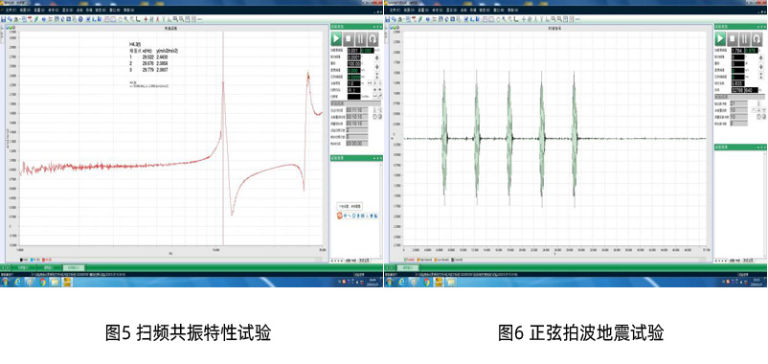Screen dimensions: 768x364
Task: Click the save icon in left toolbar
Action: click(x=4, y=19)
